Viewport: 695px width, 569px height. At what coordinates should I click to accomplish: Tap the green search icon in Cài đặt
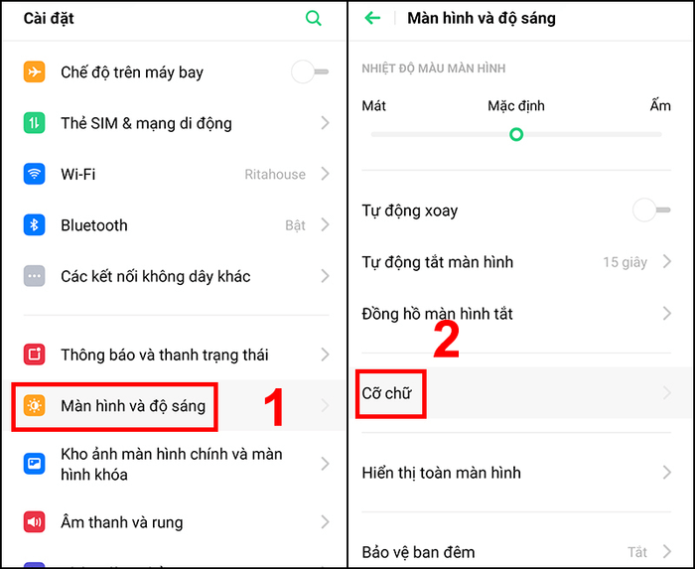314,18
